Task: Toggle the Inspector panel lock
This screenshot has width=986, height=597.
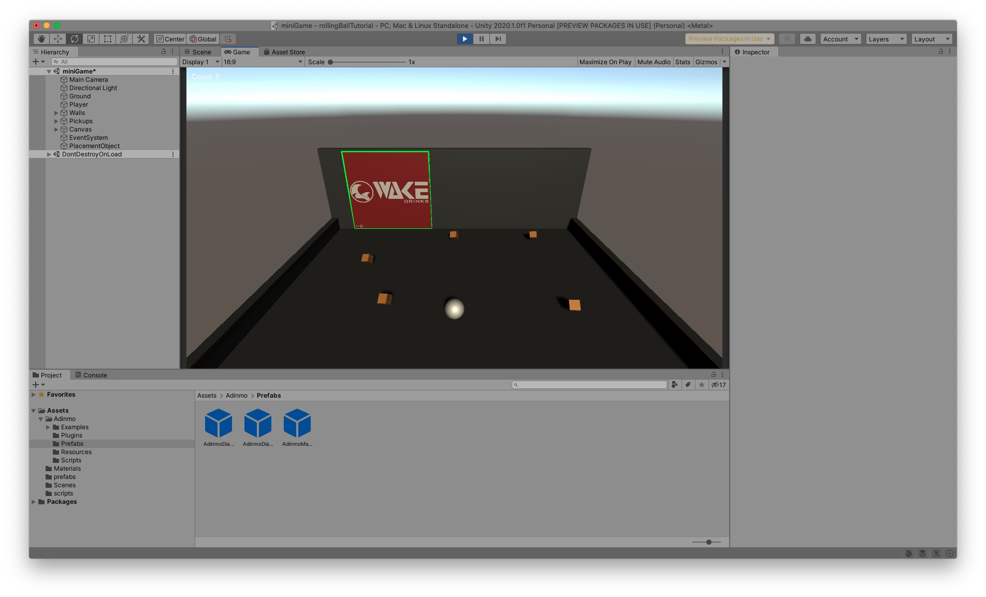Action: [941, 52]
